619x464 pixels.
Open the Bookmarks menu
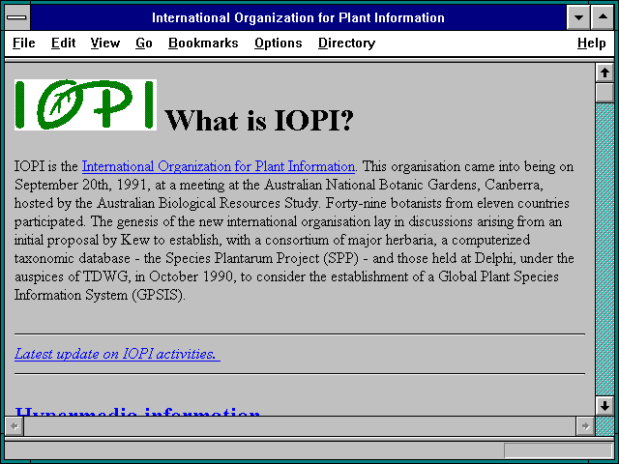coord(203,43)
